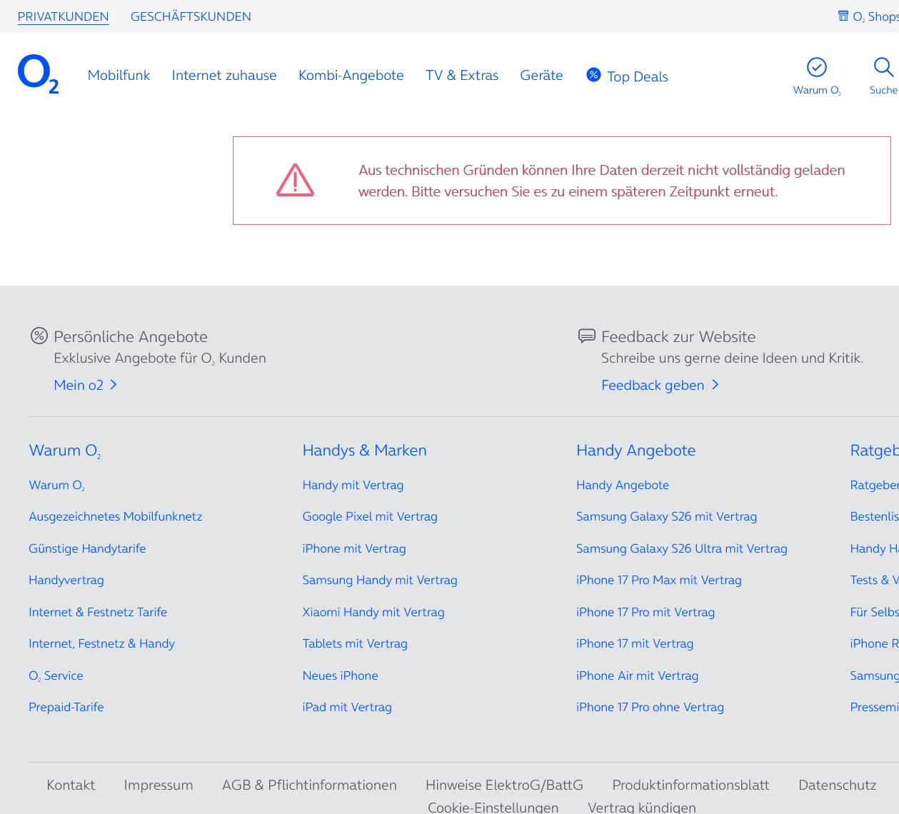The image size is (899, 814).
Task: Open iPhone mit Vertrag link
Action: [354, 548]
